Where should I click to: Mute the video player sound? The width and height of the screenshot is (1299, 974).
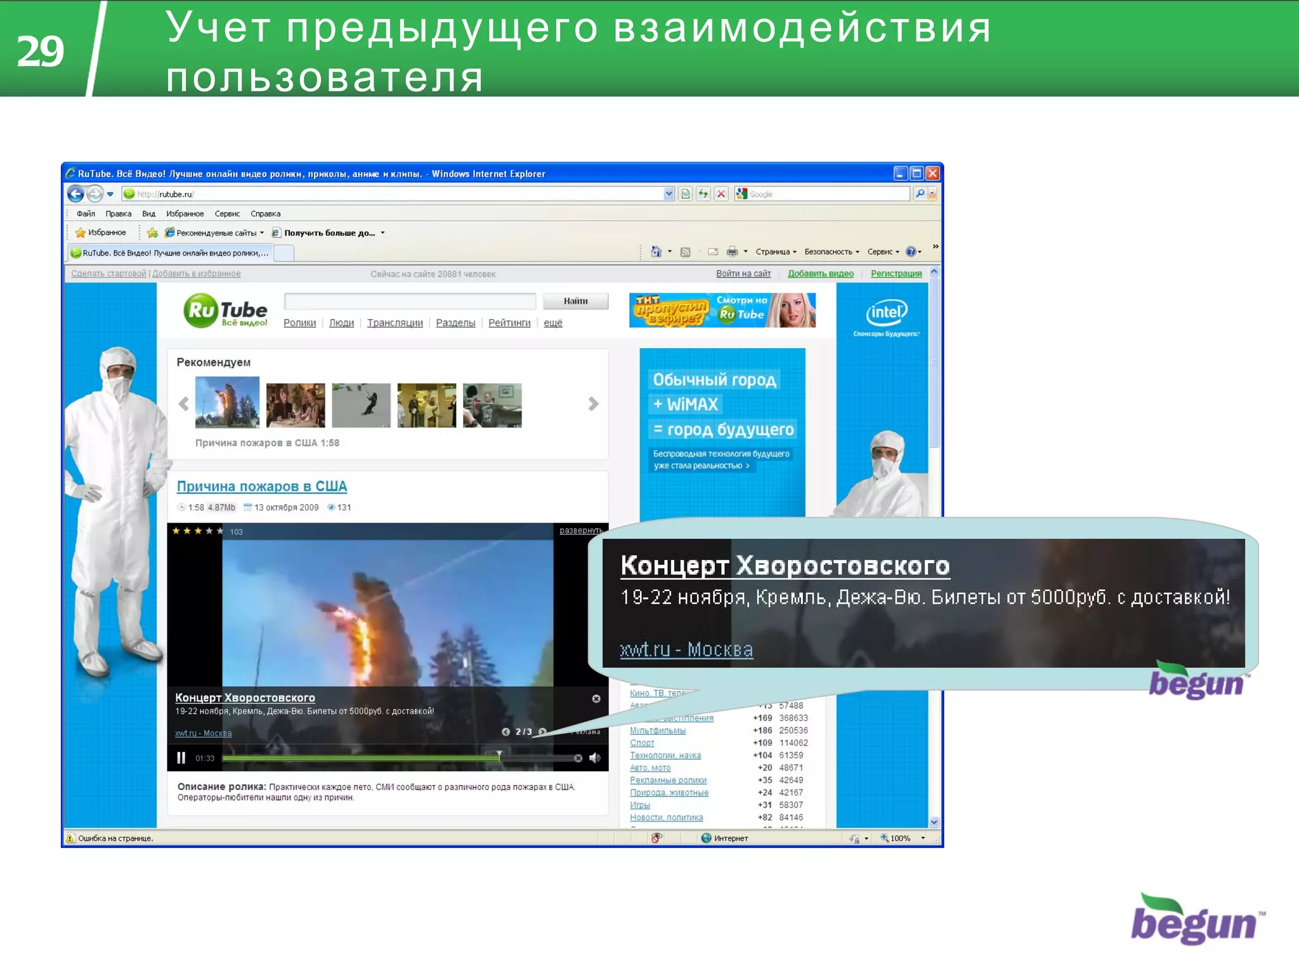point(595,758)
